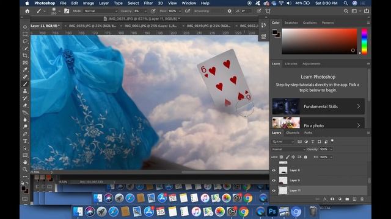The height and width of the screenshot is (219, 391).
Task: Open the layer blend mode dropdown
Action: tap(288, 149)
